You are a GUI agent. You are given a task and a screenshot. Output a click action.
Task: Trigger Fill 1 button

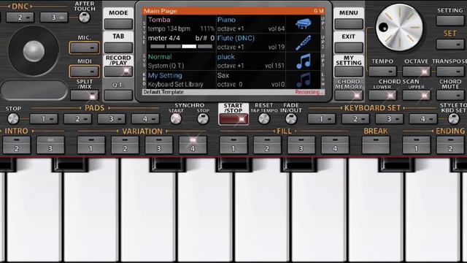(233, 145)
